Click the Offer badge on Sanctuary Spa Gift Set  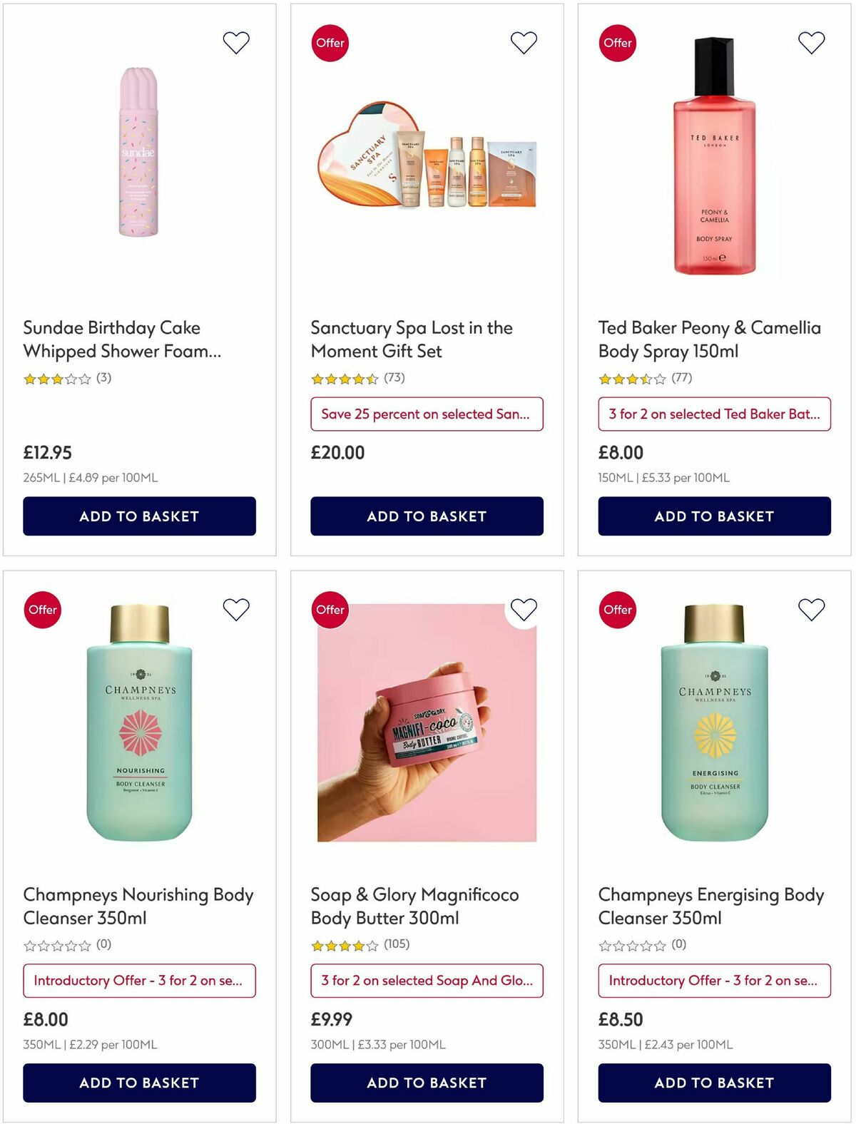(x=330, y=43)
